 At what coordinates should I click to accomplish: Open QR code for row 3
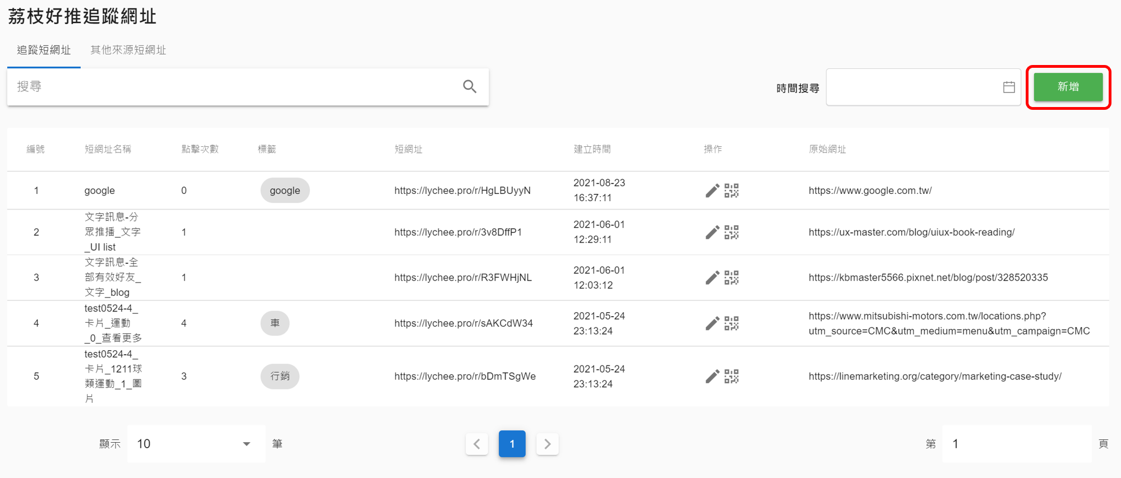(731, 277)
